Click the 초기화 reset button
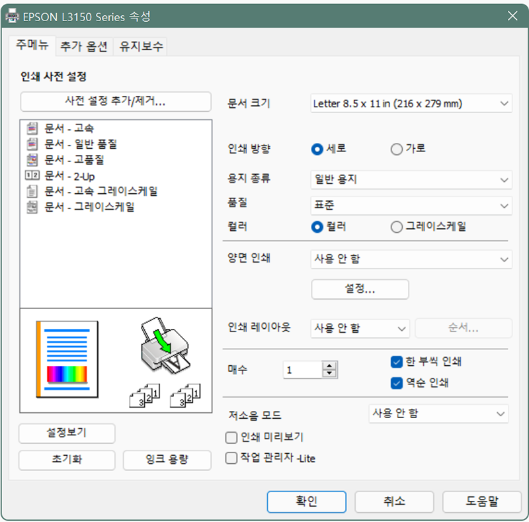 click(67, 460)
